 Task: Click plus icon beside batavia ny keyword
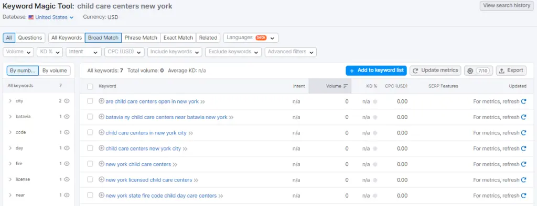[101, 117]
